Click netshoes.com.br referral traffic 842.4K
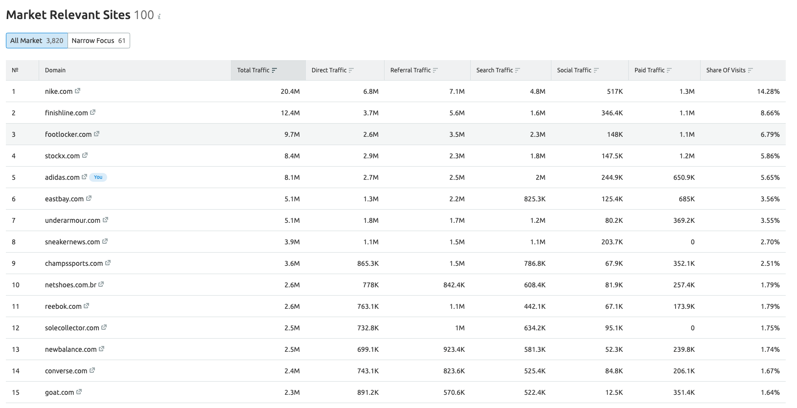The image size is (797, 408). click(x=454, y=285)
